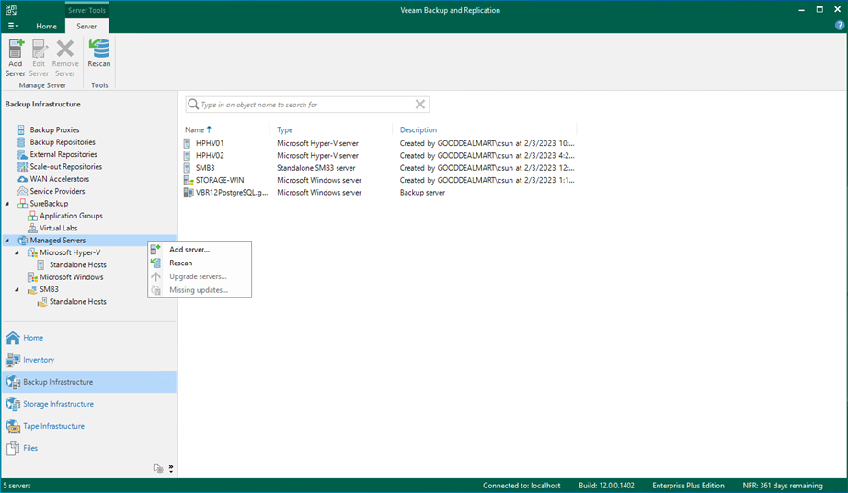Switch to the Home ribbon tab
848x493 pixels.
(x=47, y=26)
